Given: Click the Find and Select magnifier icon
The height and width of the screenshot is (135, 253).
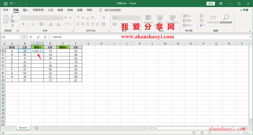Looking at the screenshot, I should click(x=226, y=18).
